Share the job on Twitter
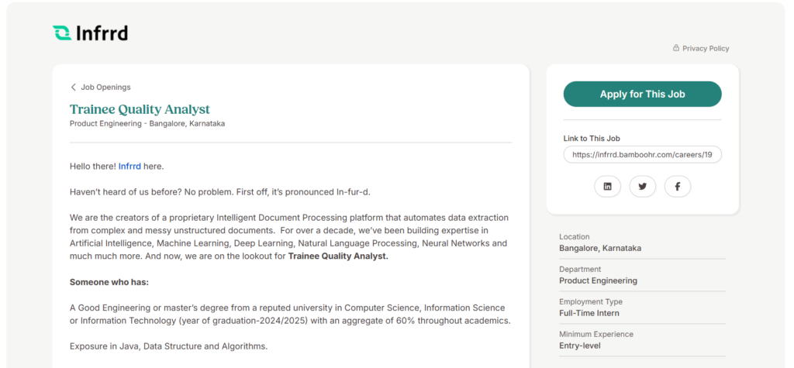 pyautogui.click(x=642, y=187)
